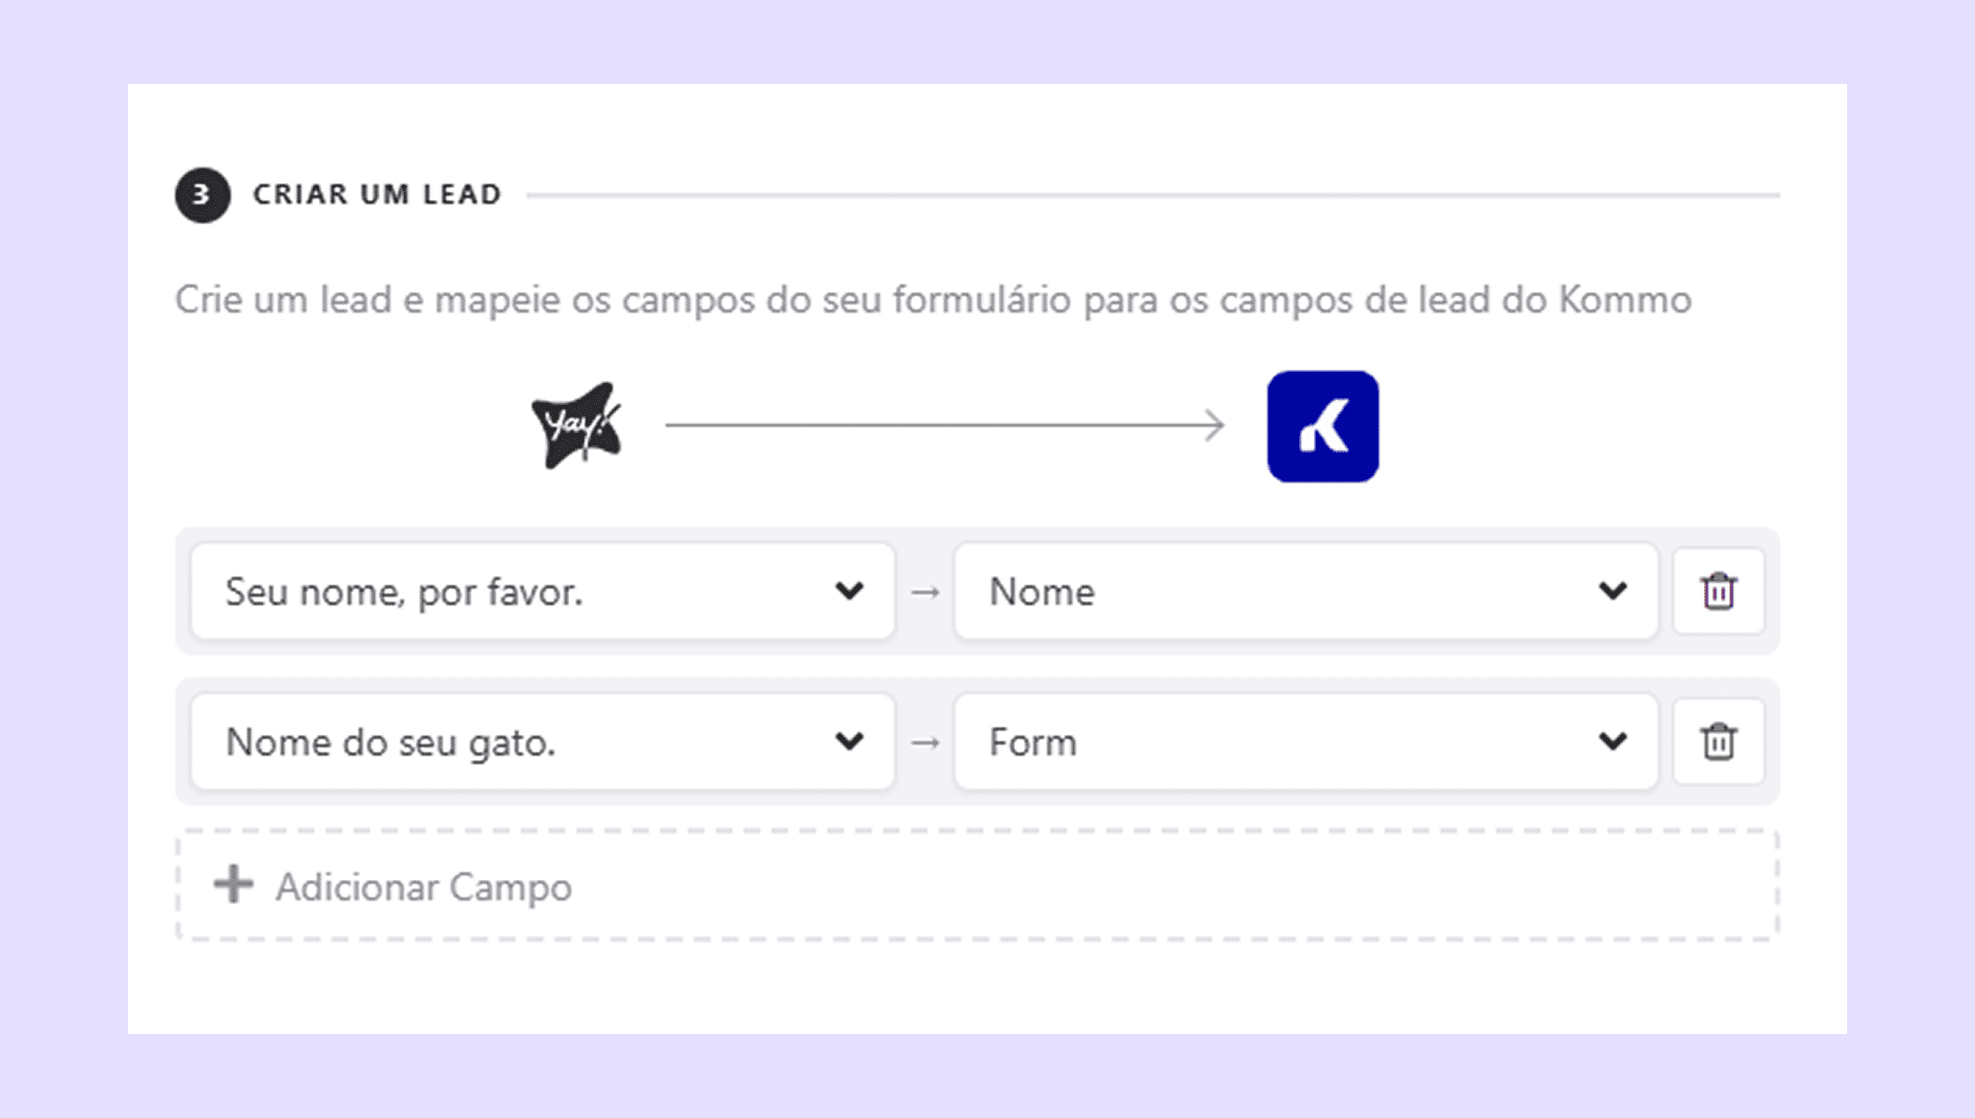Click the Yay! form logo
The image size is (1975, 1118).
[577, 425]
